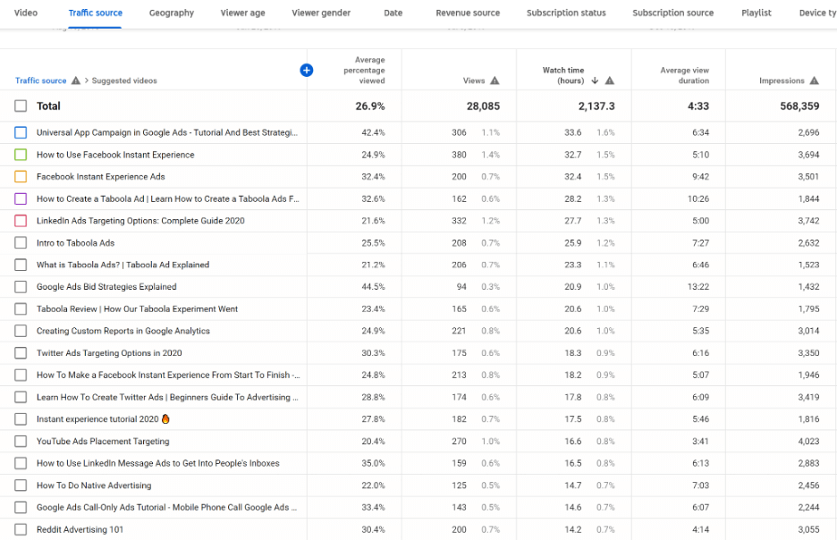Uncheck the How to Create a Taboola Ad checkbox
The image size is (837, 540).
[x=21, y=198]
